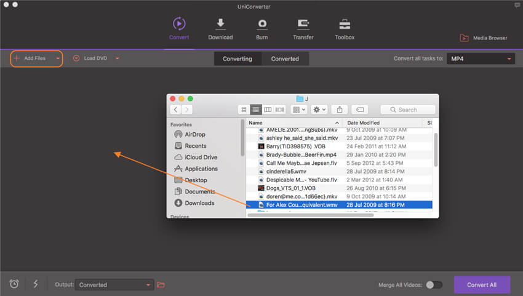Go forward in Finder window
The height and width of the screenshot is (296, 523).
click(187, 110)
